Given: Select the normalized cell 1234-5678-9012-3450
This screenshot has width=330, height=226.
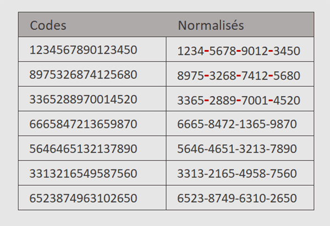Looking at the screenshot, I should click(x=239, y=51).
